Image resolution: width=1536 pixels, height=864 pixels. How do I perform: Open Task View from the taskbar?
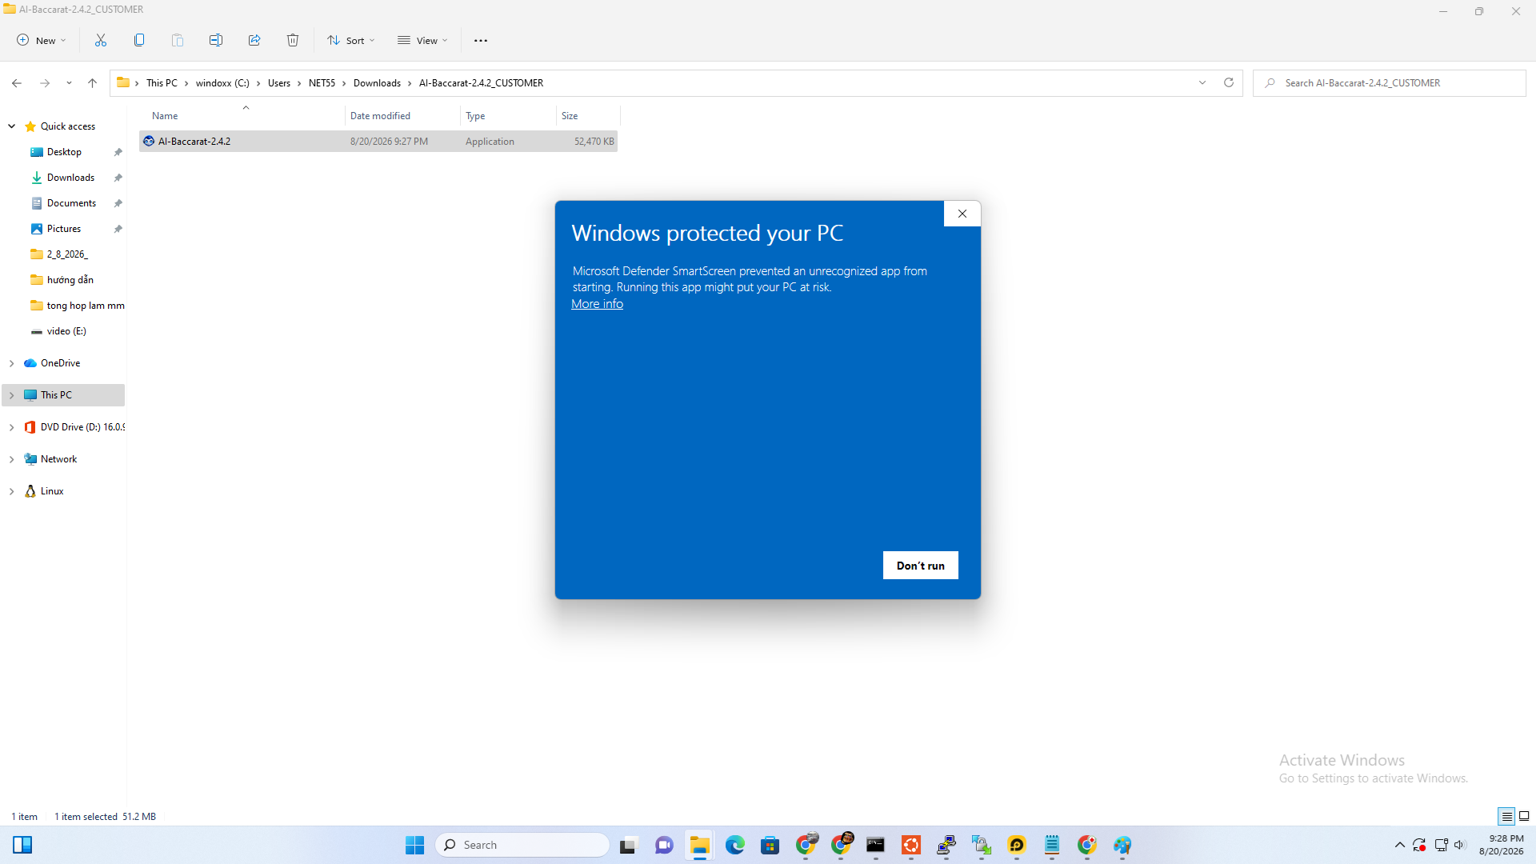629,845
